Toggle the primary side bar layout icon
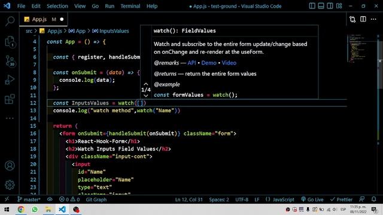This screenshot has width=383, height=215. (x=312, y=6)
